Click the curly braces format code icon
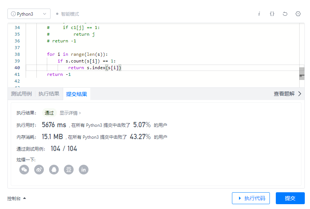This screenshot has height=209, width=310. click(272, 14)
